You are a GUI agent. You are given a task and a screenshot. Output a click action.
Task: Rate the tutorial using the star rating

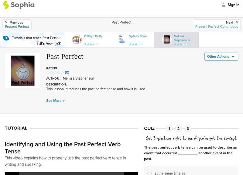tap(55, 73)
